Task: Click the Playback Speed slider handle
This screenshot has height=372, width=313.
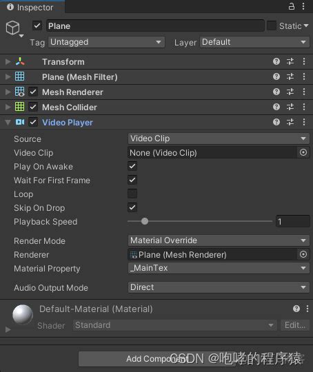Action: tap(145, 221)
